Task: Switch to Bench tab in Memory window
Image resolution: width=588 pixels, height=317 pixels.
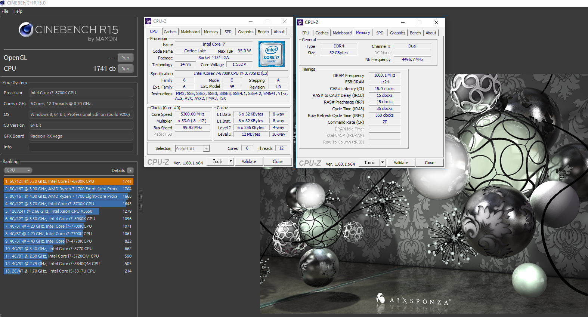Action: (415, 33)
